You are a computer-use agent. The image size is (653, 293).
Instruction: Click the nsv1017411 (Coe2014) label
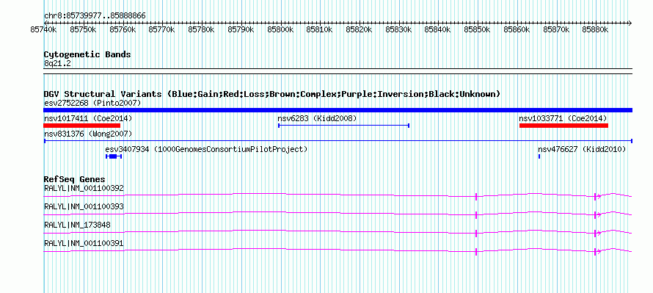pyautogui.click(x=88, y=118)
